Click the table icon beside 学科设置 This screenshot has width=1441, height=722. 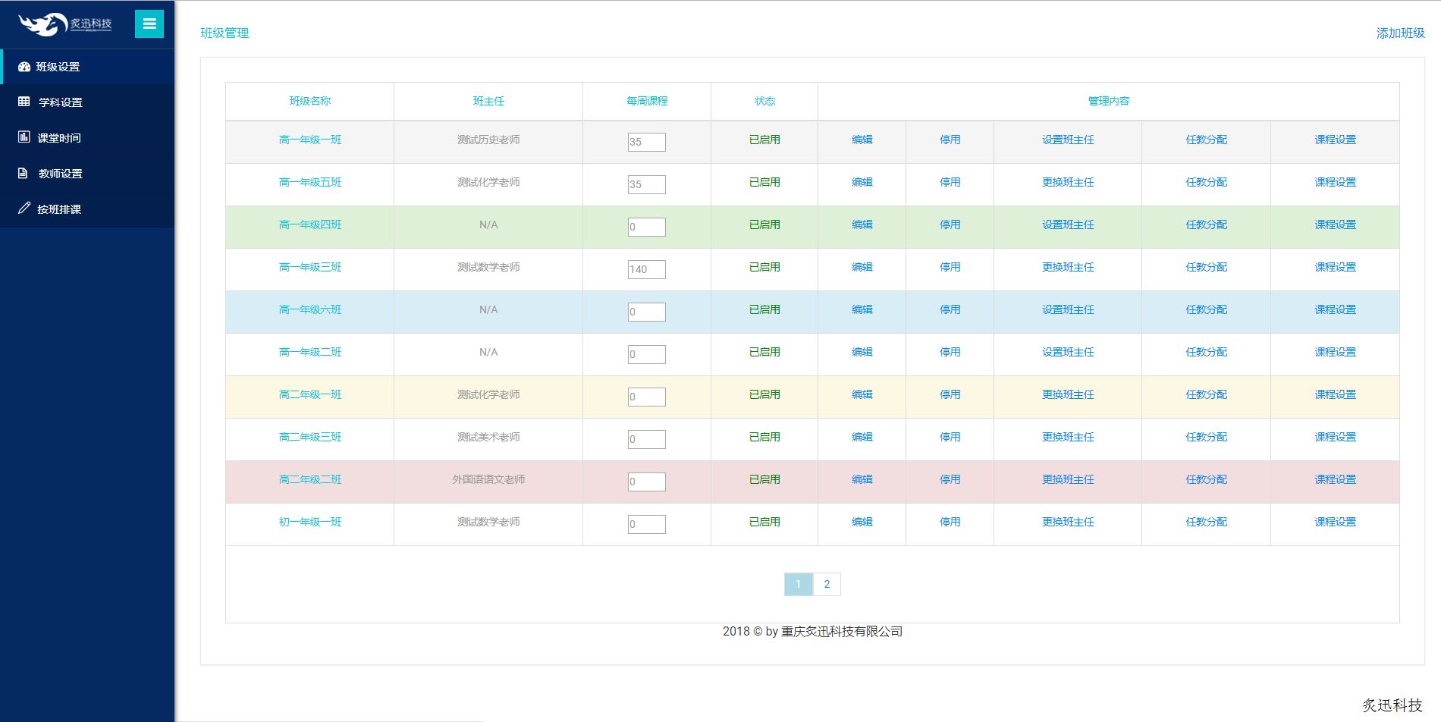(x=24, y=102)
